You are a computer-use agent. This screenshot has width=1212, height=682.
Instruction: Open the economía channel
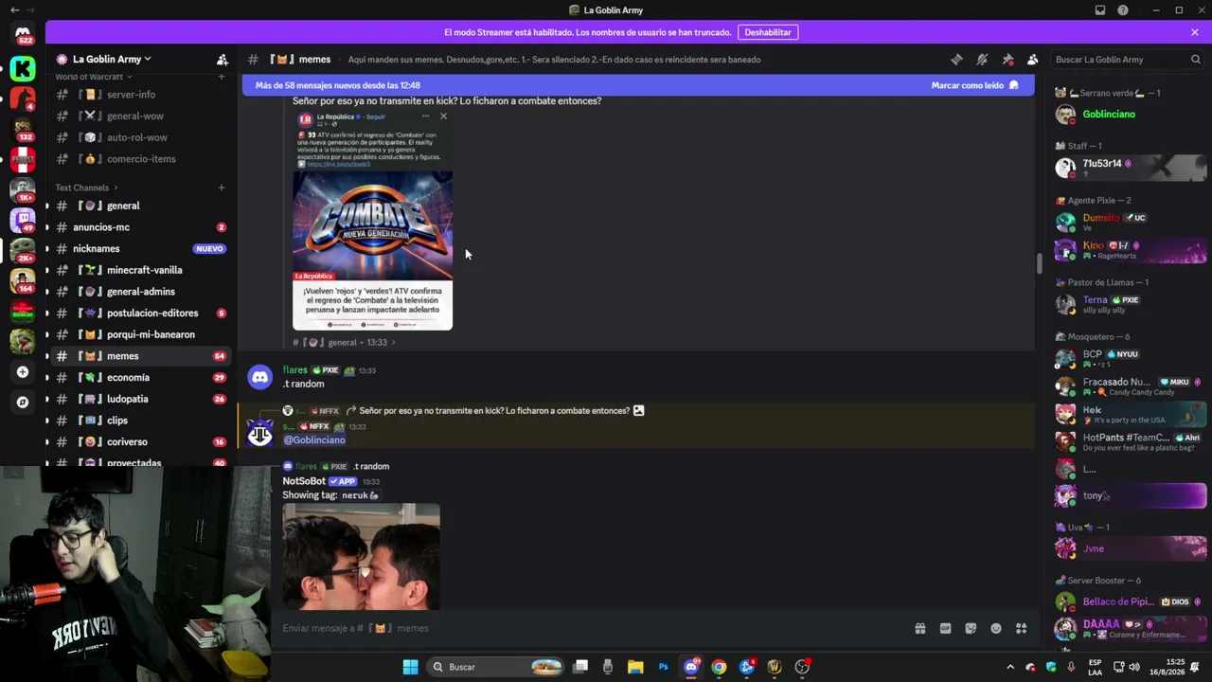coord(141,378)
